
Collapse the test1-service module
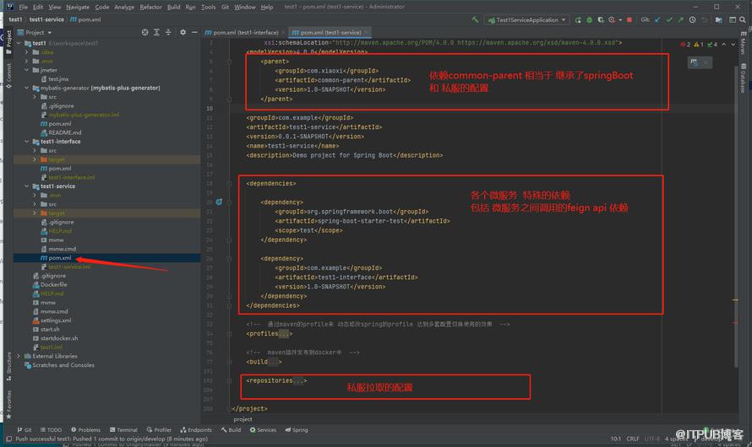pyautogui.click(x=27, y=186)
